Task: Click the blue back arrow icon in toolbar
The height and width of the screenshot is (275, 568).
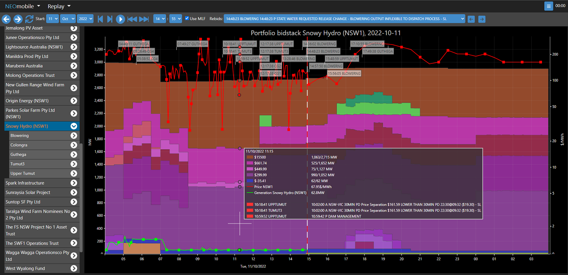Action: tap(6, 19)
